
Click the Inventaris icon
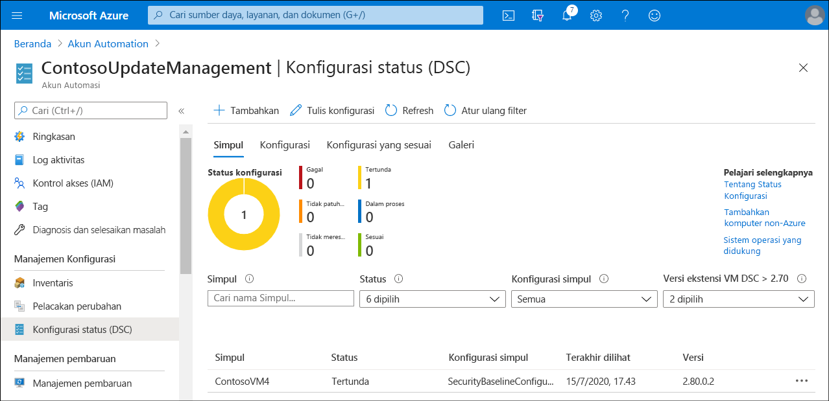20,283
